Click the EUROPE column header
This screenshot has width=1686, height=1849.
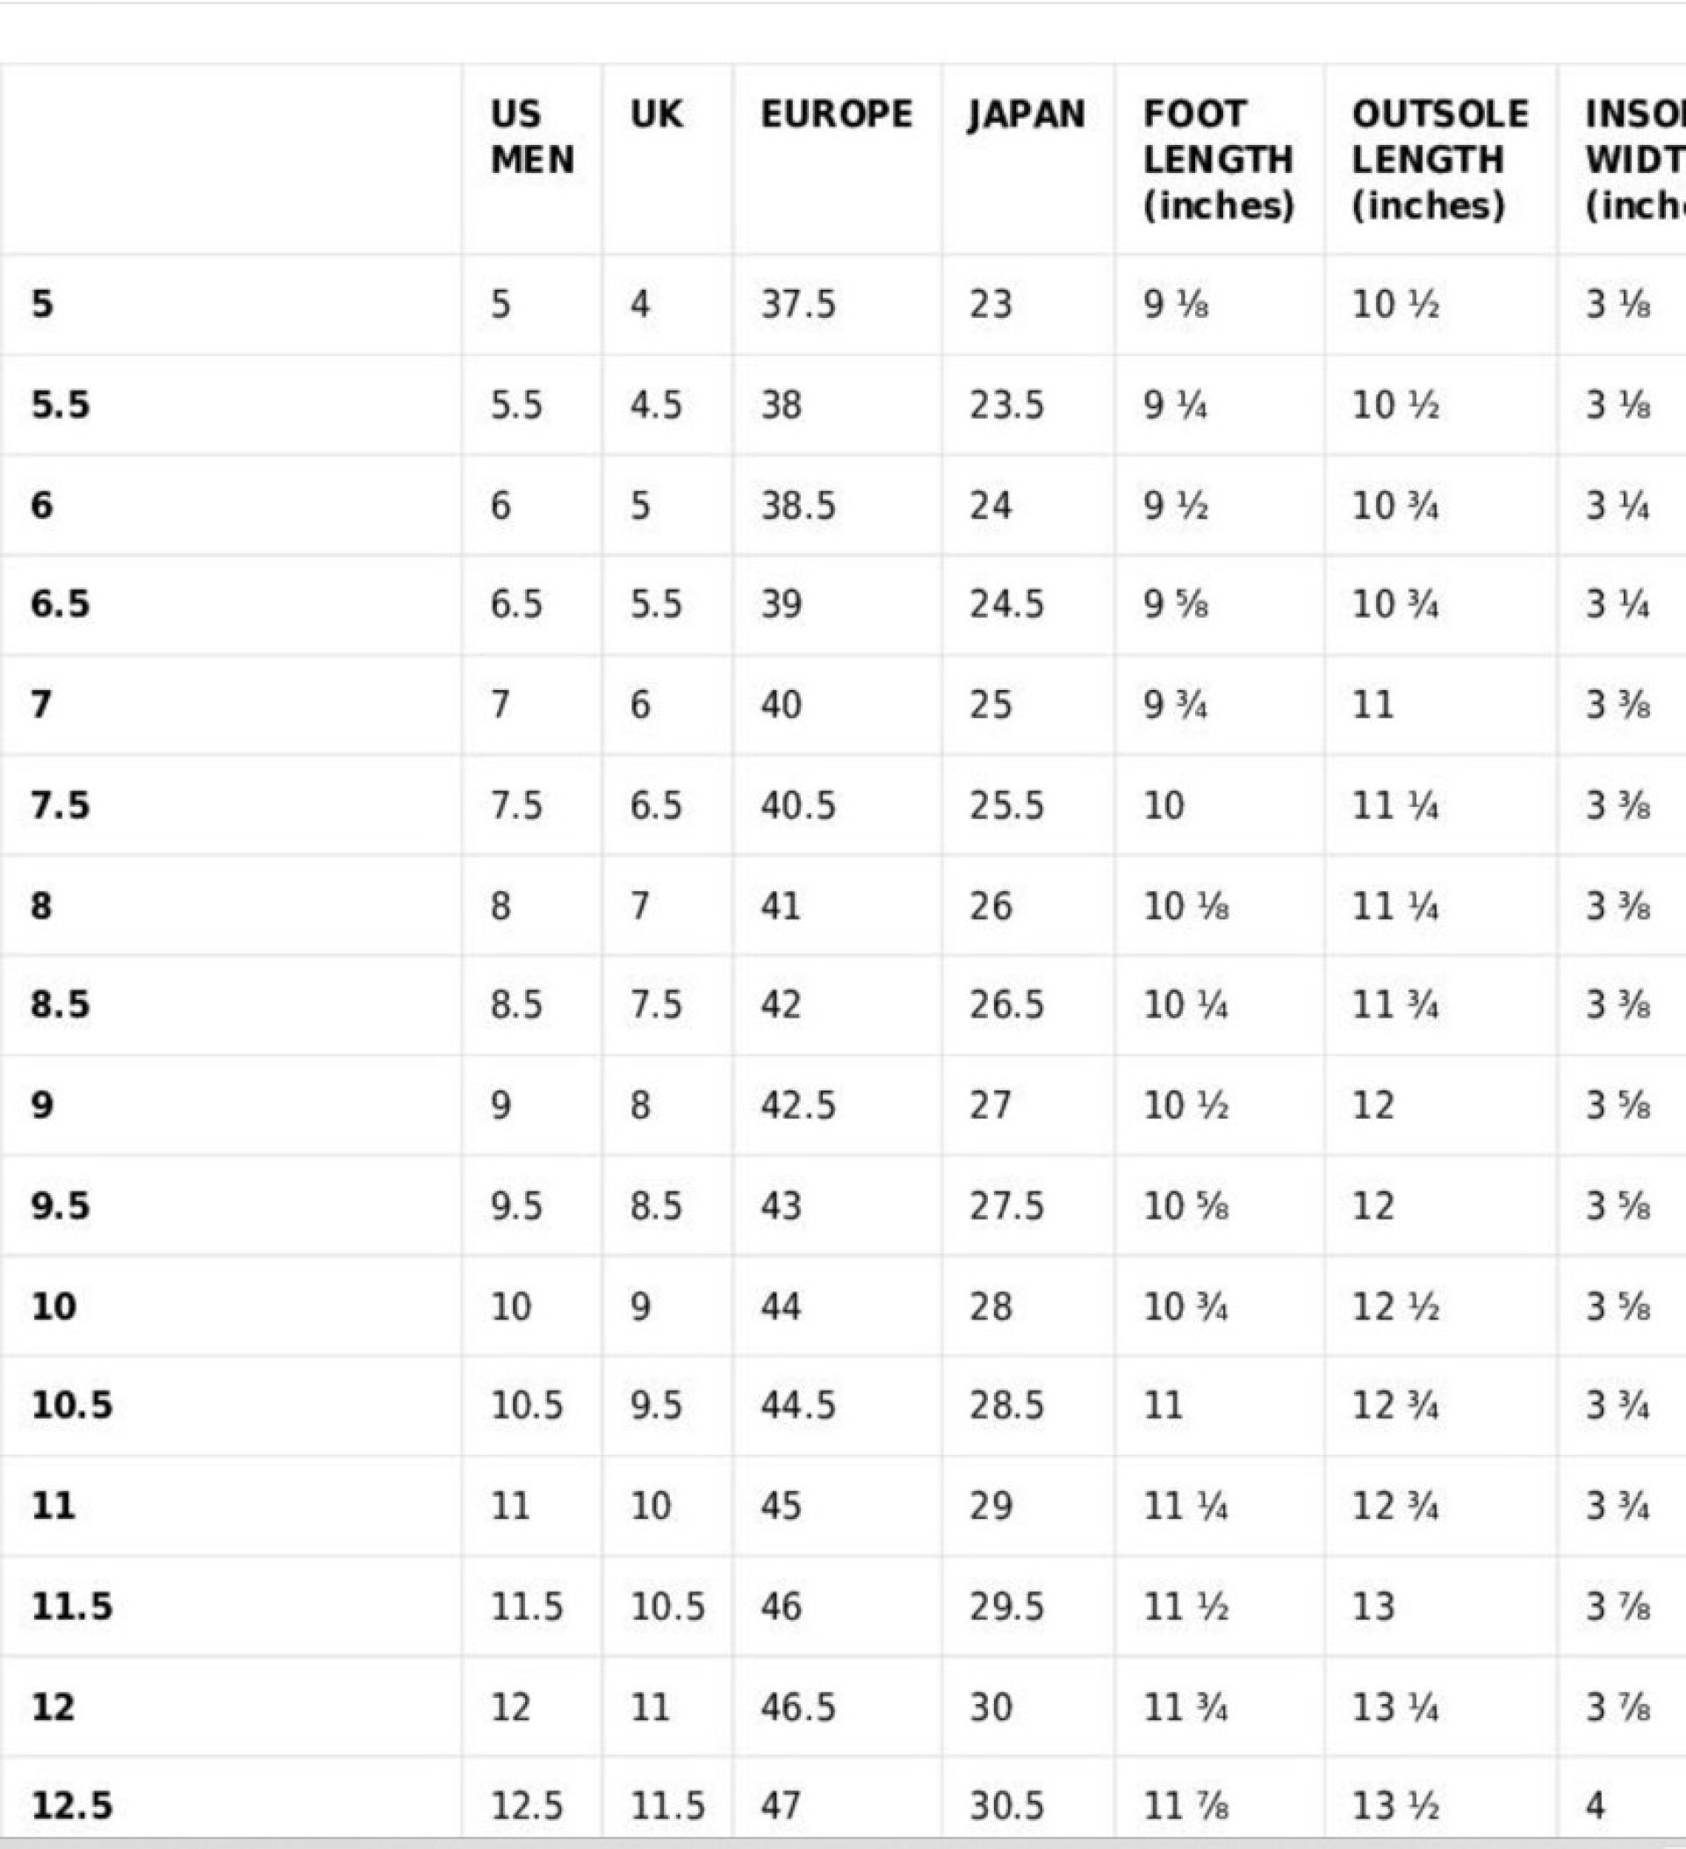coord(837,114)
